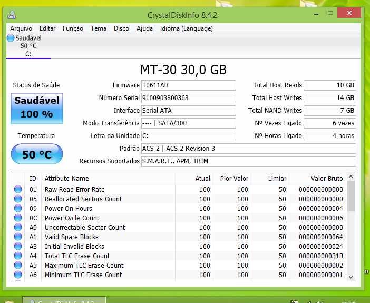Click the Letra da Unidade field C:
The width and height of the screenshot is (370, 303).
[189, 136]
